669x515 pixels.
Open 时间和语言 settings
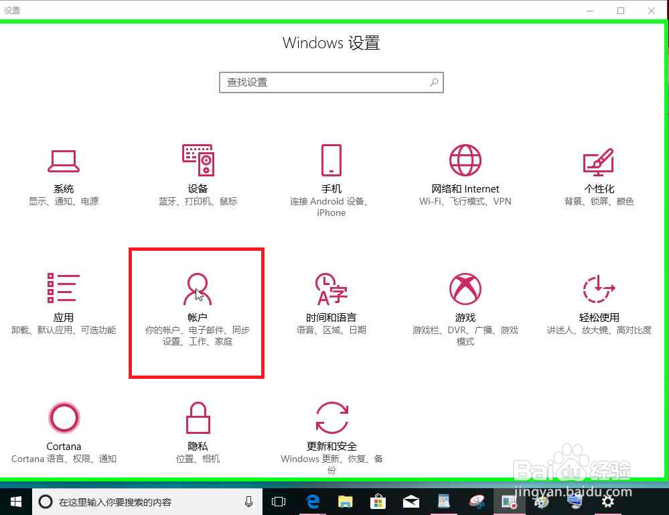pos(331,304)
